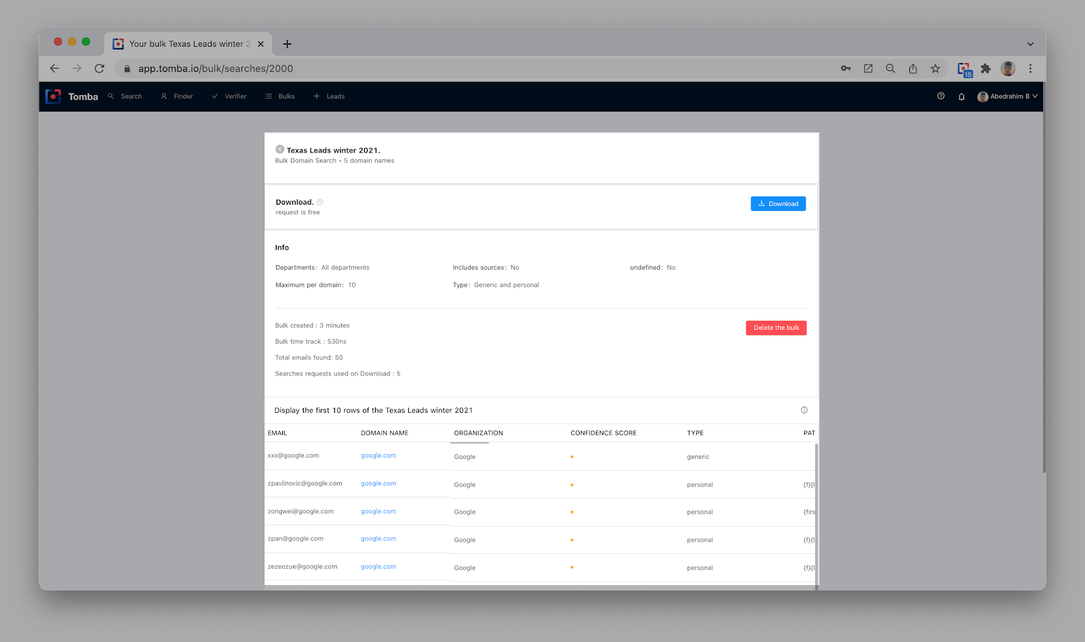This screenshot has height=642, width=1085.
Task: Open the Leads menu item
Action: (x=329, y=96)
